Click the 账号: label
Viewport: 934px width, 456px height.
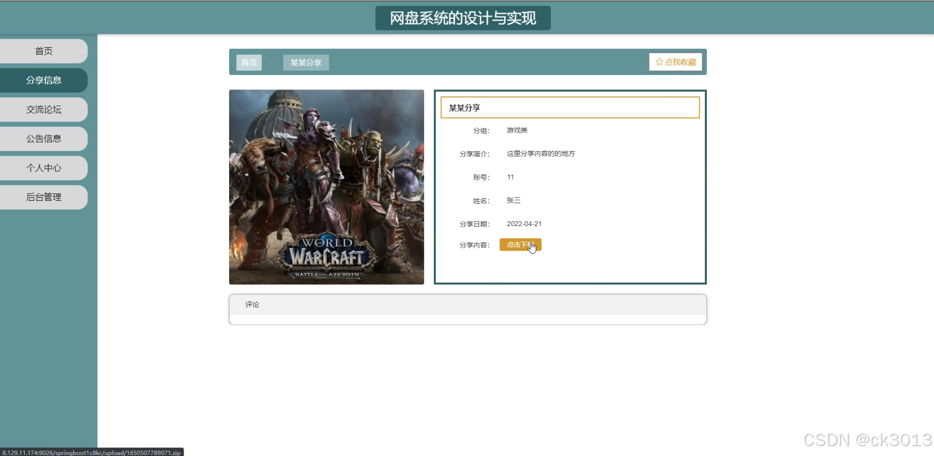point(481,177)
